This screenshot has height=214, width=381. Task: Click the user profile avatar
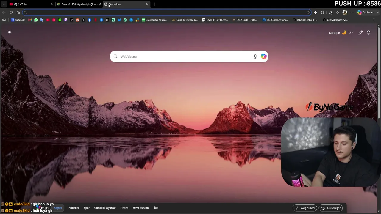point(345,12)
